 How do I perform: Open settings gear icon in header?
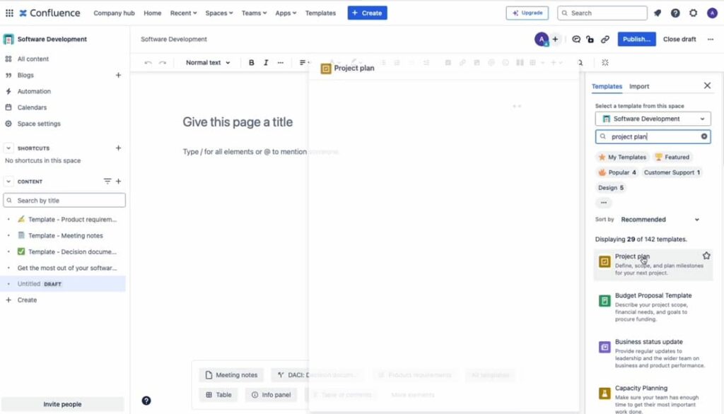pos(693,13)
